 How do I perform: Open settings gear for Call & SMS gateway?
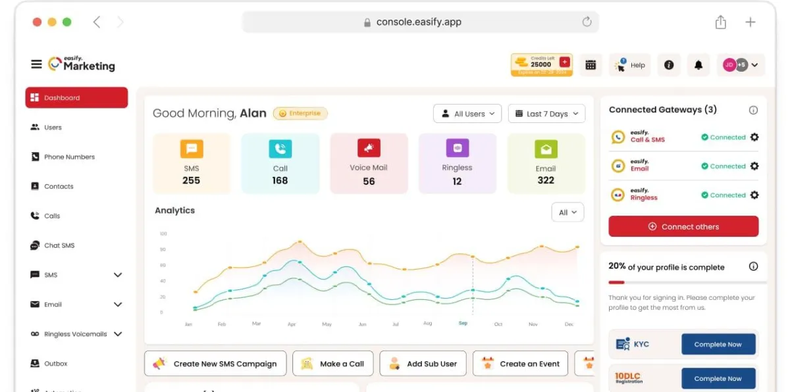click(754, 137)
